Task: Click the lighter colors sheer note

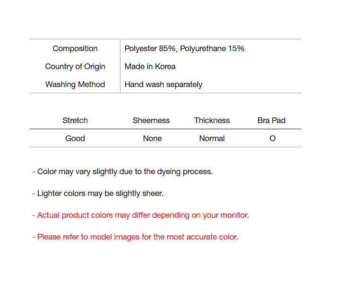Action: (x=98, y=193)
